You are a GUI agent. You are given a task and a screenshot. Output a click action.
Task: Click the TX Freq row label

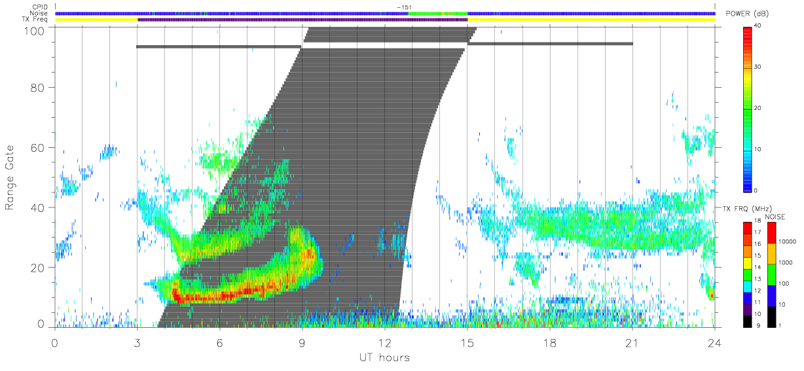(x=36, y=19)
